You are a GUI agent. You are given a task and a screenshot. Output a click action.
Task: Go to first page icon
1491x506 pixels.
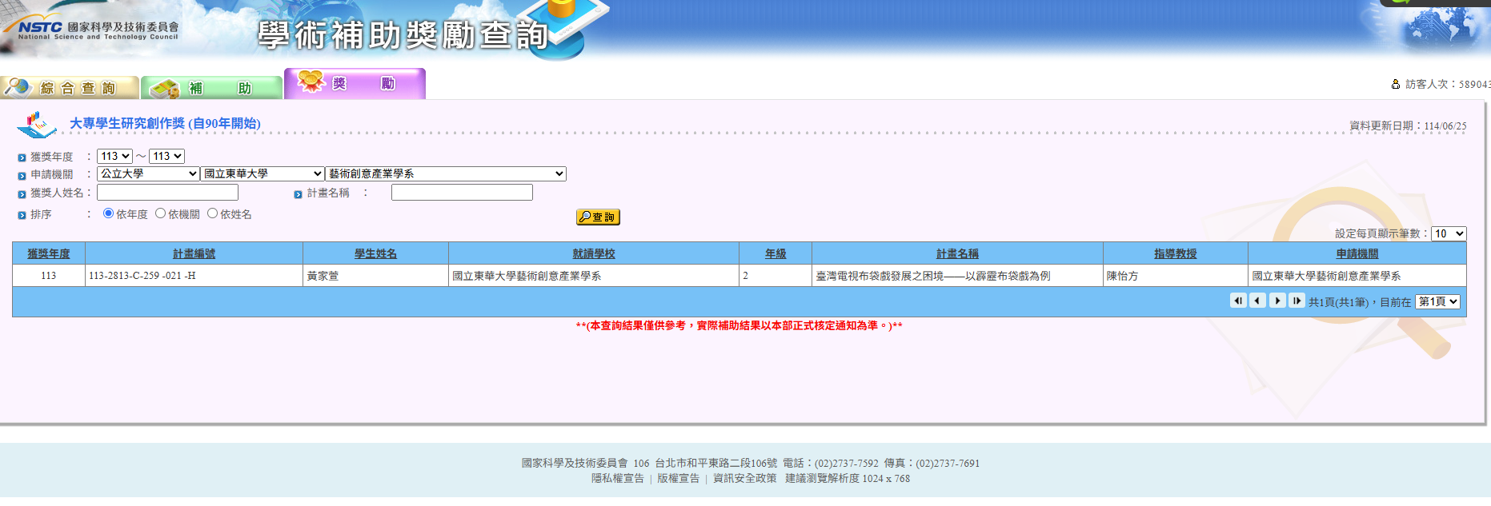[x=1238, y=301]
